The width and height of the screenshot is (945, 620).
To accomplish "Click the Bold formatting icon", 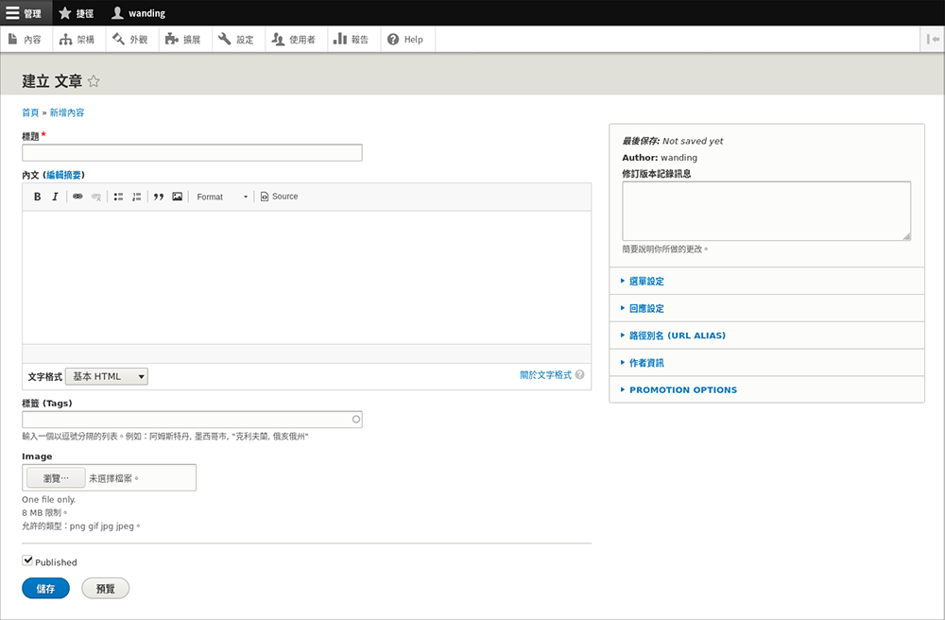I will pyautogui.click(x=38, y=197).
